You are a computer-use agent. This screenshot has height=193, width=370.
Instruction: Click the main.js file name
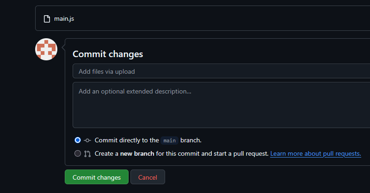tap(64, 19)
